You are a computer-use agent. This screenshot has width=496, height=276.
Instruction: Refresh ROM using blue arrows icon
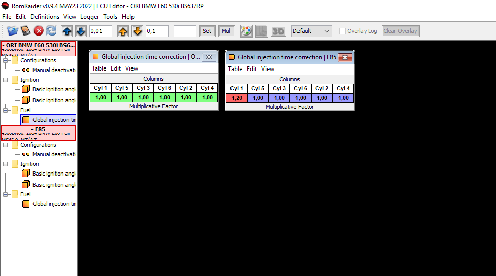coord(51,31)
